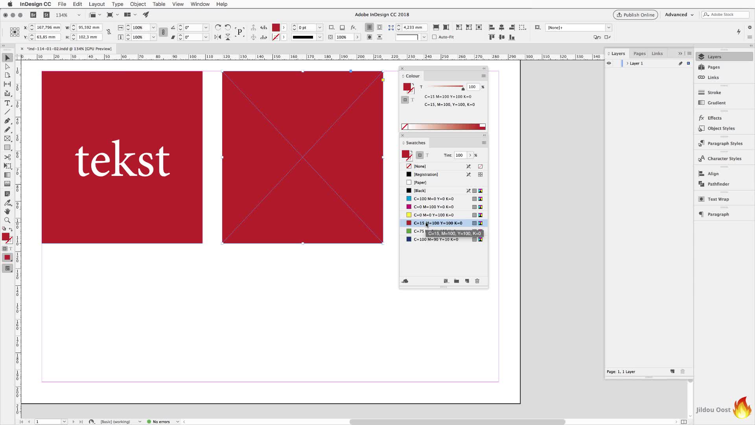This screenshot has width=755, height=425.
Task: Select the Rectangle Frame tool
Action: coord(7,139)
